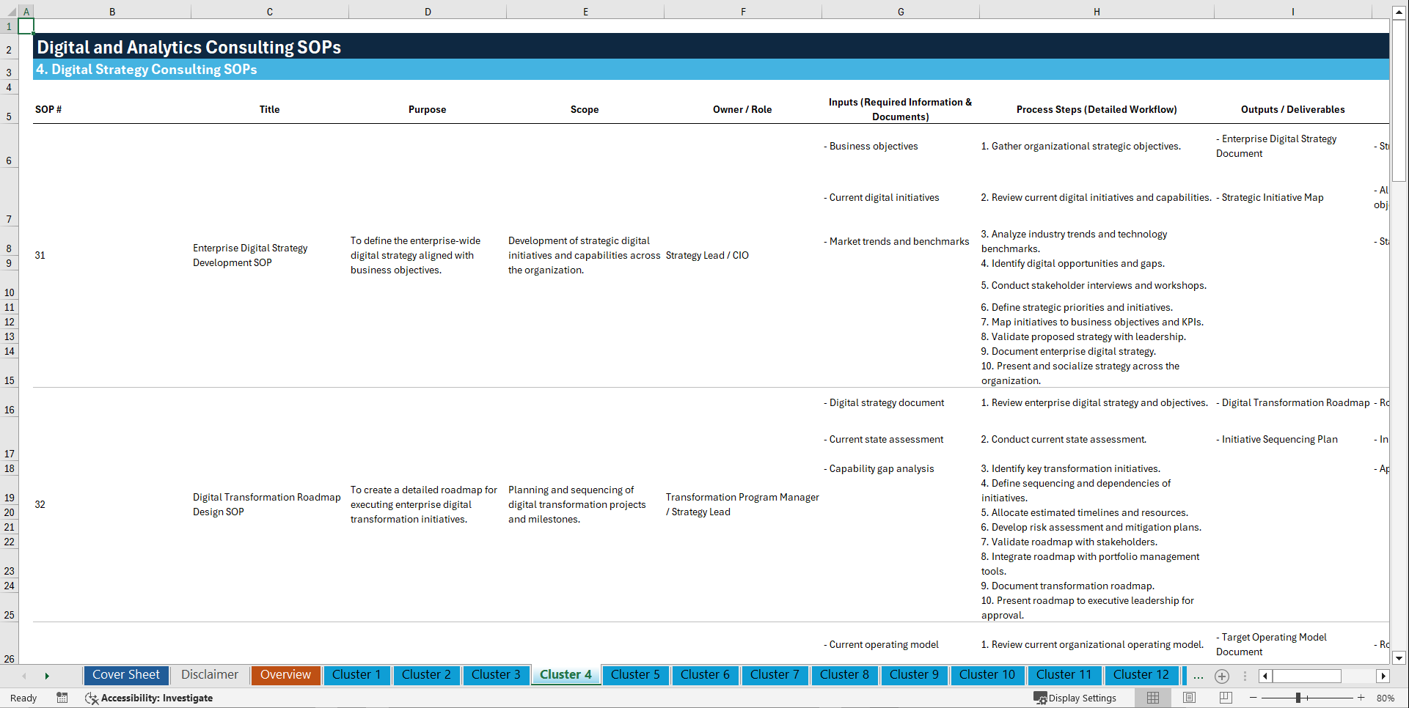Zoom in with the plus button
The width and height of the screenshot is (1409, 708).
[x=1363, y=698]
